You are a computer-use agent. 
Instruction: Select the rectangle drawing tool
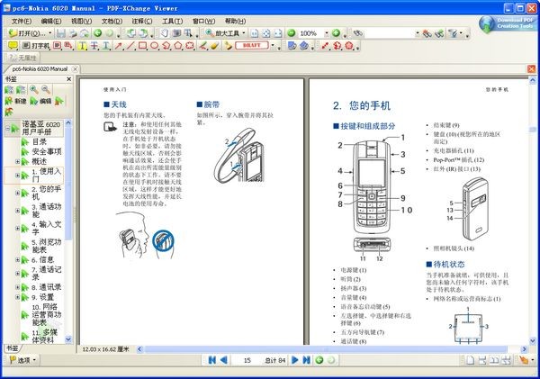pyautogui.click(x=142, y=46)
